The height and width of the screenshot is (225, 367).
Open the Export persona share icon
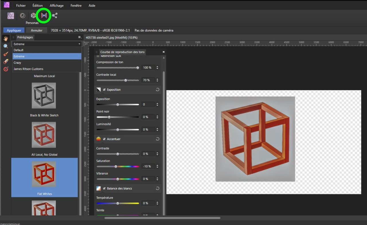click(x=55, y=16)
